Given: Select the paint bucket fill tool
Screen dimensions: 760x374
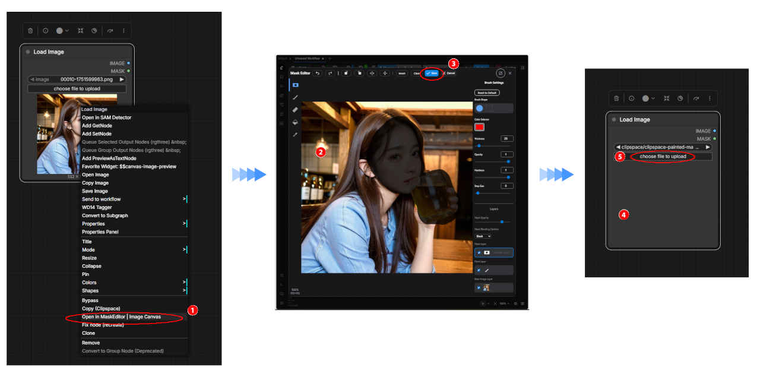Looking at the screenshot, I should 295,122.
